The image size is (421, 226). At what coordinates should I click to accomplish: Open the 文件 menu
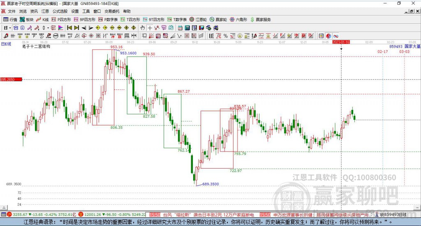pyautogui.click(x=12, y=11)
